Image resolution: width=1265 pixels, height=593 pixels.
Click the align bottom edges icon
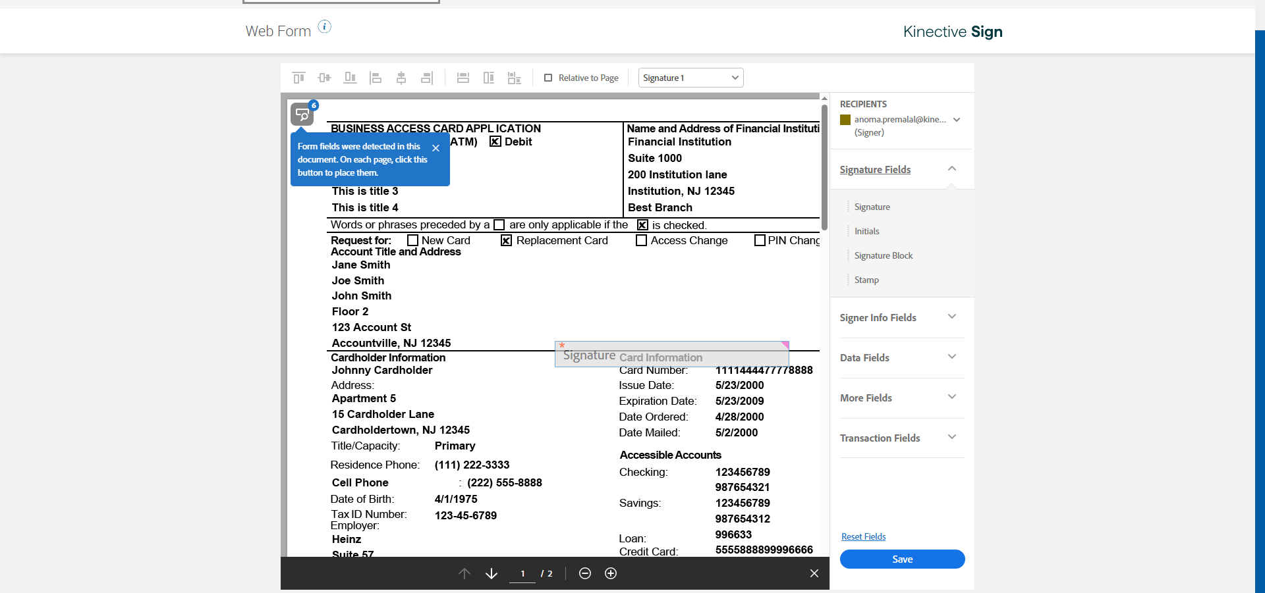tap(350, 78)
